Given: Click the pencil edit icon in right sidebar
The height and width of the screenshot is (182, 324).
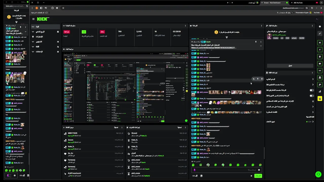Looking at the screenshot, I should (x=320, y=34).
